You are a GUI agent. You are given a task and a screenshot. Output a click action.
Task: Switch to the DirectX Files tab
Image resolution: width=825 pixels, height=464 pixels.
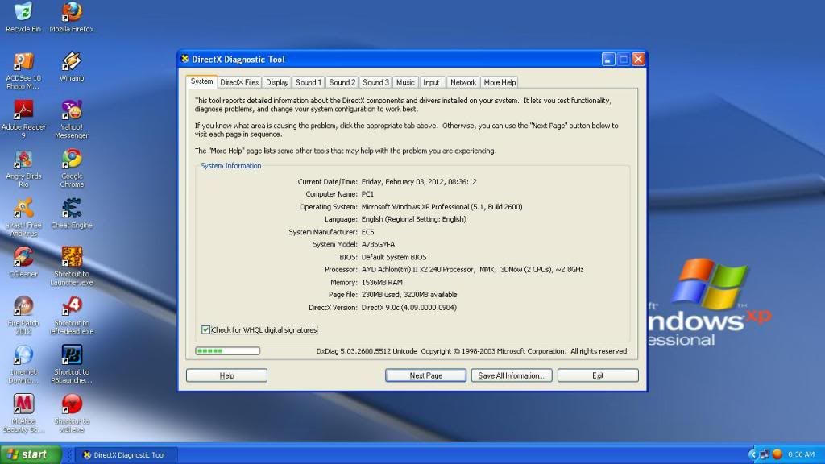pos(239,83)
